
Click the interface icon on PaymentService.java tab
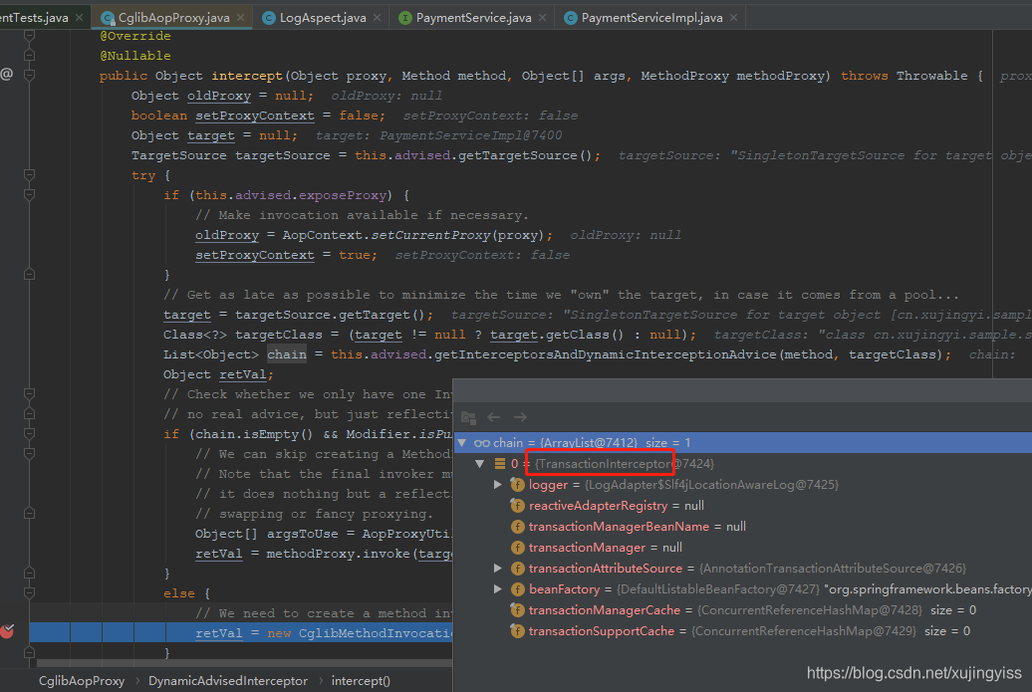[x=404, y=17]
